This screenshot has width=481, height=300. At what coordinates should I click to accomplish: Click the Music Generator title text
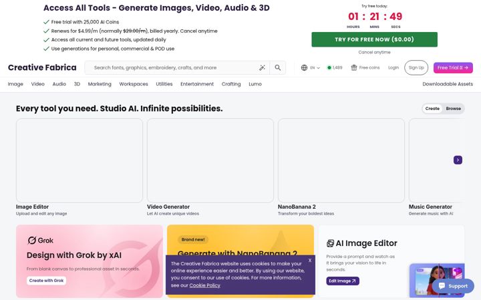click(430, 207)
